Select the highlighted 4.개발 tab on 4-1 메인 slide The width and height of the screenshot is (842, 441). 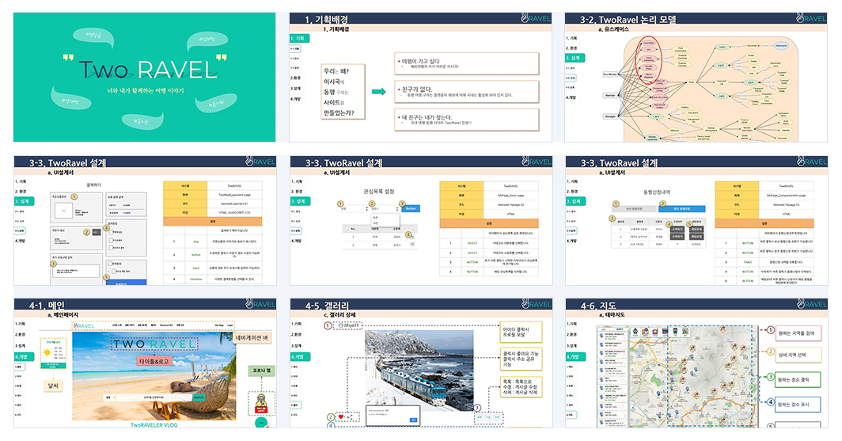coord(25,356)
